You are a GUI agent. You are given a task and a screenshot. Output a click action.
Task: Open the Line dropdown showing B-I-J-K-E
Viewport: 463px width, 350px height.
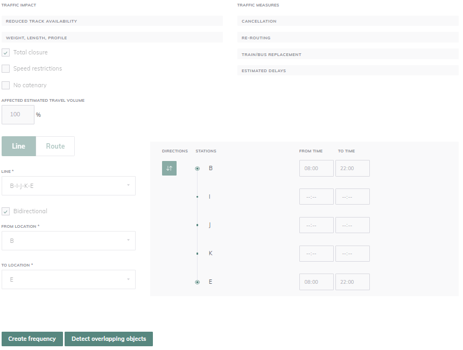pos(68,186)
